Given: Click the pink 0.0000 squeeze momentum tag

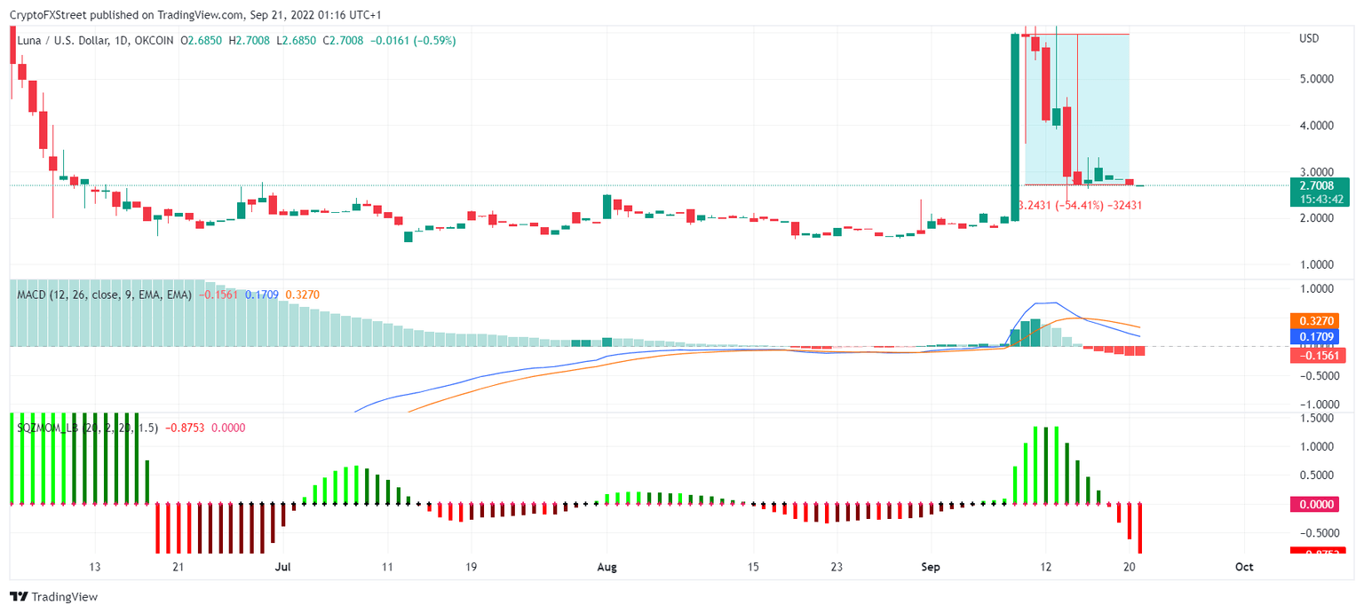Looking at the screenshot, I should [x=1318, y=504].
